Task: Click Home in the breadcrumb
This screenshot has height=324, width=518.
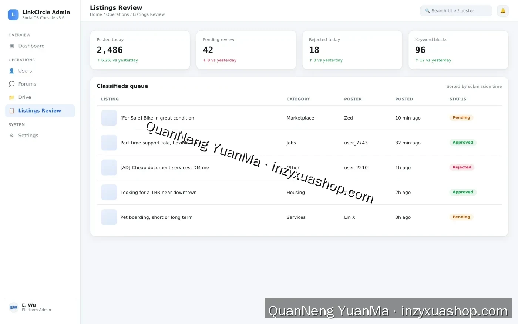Action: 96,14
